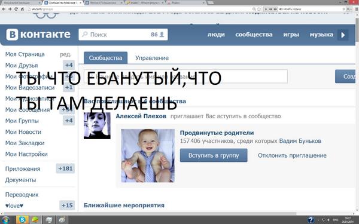
Task: Open Skype from the taskbar
Action: [22, 220]
